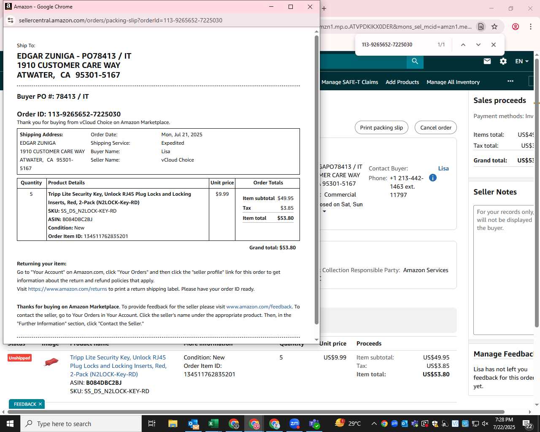The width and height of the screenshot is (540, 432).
Task: Click Buyer PO #: 78413 / IT text
Action: pos(53,97)
